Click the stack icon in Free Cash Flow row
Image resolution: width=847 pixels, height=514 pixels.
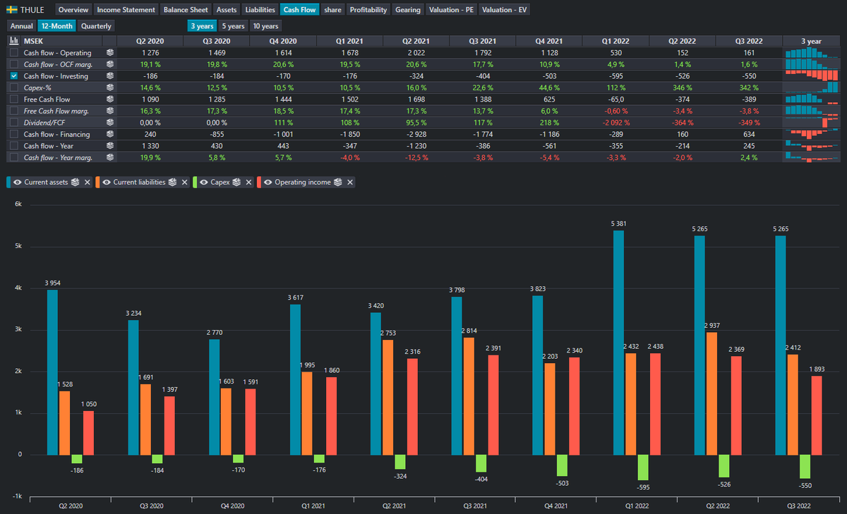(110, 99)
